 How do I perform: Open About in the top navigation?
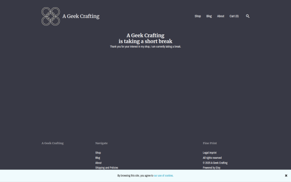click(x=221, y=16)
